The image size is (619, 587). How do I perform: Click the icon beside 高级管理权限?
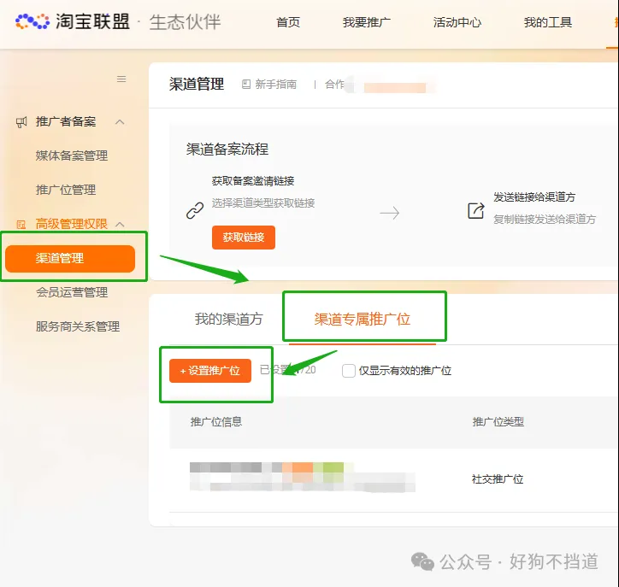pos(21,225)
